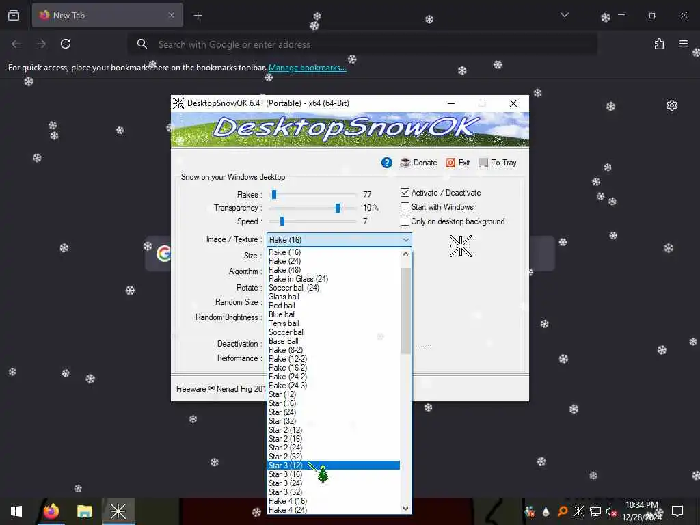The width and height of the screenshot is (700, 525).
Task: Check Only on desktop background
Action: pyautogui.click(x=405, y=221)
